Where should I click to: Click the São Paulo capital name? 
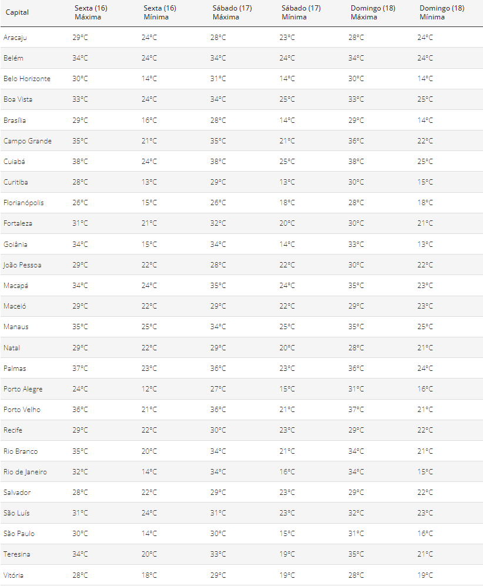19,534
